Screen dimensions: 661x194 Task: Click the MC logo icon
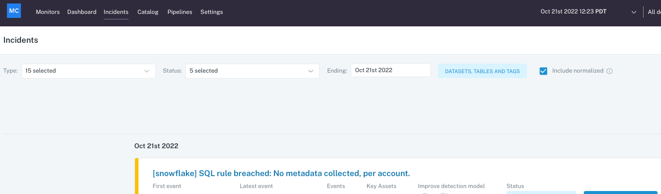click(x=14, y=11)
